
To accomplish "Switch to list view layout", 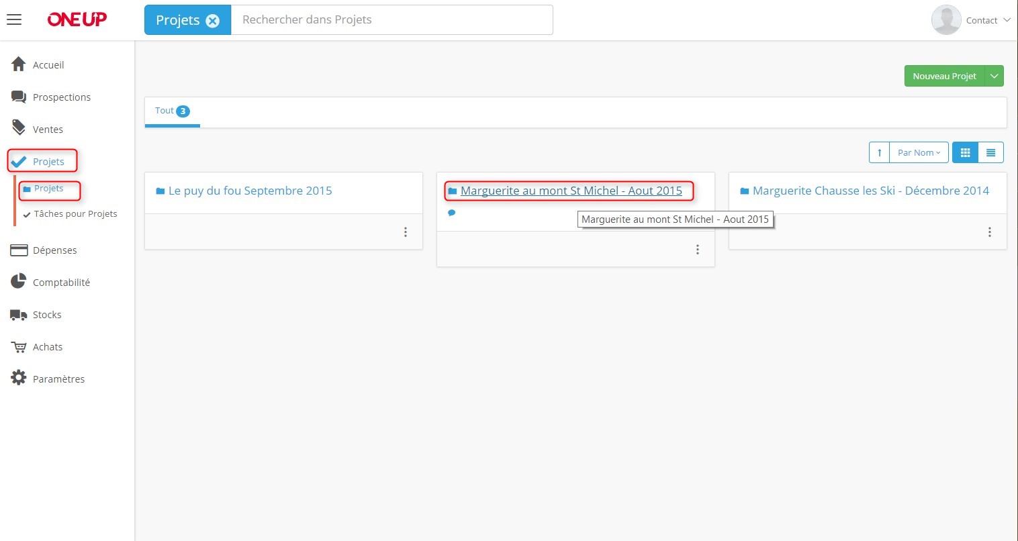I will click(990, 152).
